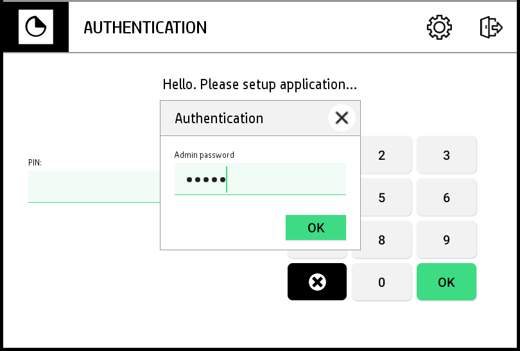Screen dimensions: 520x351
Task: Click the 'Hello. Please setup application' message
Action: 259,84
